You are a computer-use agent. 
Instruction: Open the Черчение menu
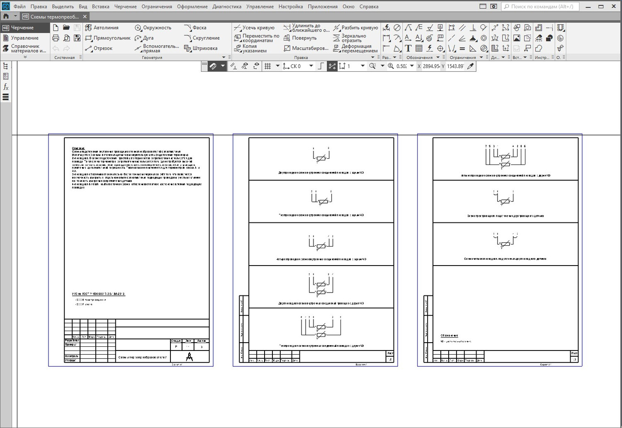(125, 7)
